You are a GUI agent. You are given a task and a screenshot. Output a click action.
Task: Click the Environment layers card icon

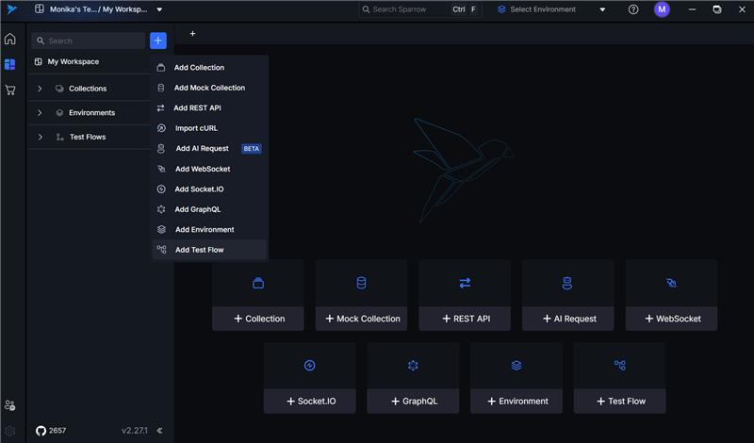[516, 366]
